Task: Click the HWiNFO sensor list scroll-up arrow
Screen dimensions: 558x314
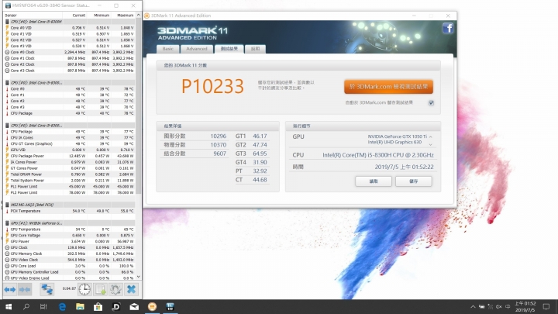Action: click(x=139, y=16)
